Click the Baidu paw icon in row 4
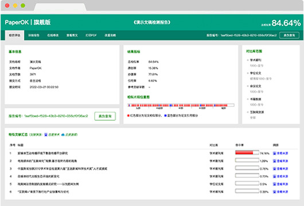This screenshot has height=206, width=304. pyautogui.click(x=274, y=176)
